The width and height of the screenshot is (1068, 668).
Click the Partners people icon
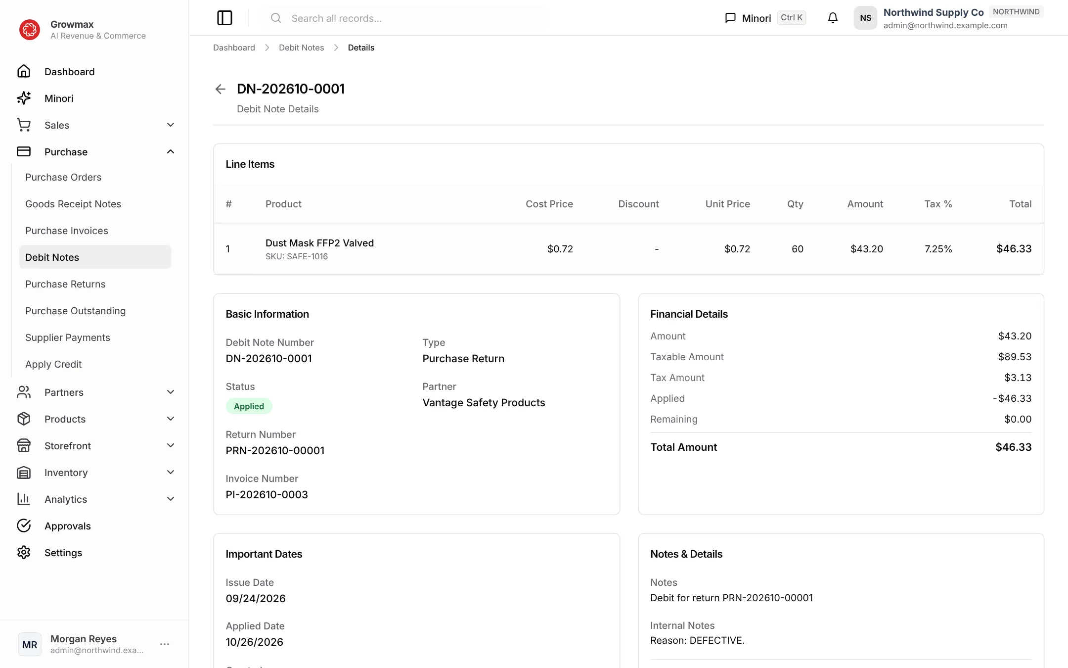(x=24, y=392)
